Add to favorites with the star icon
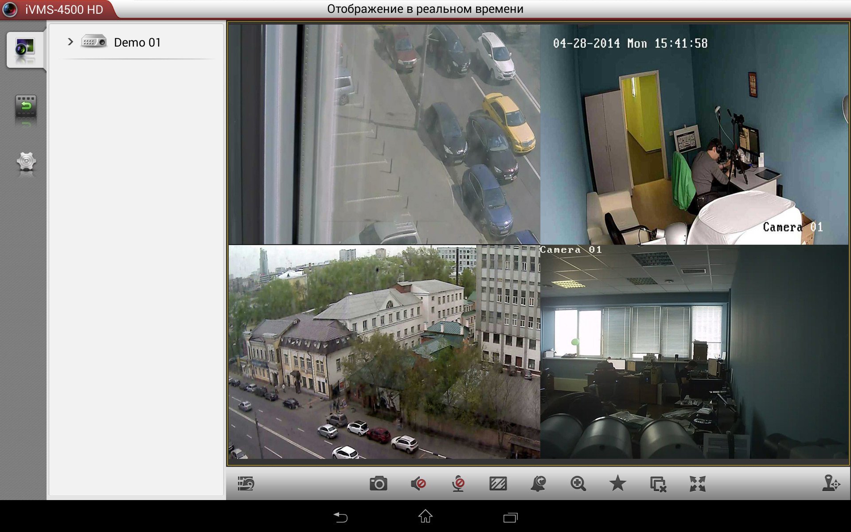The height and width of the screenshot is (532, 851). click(617, 483)
